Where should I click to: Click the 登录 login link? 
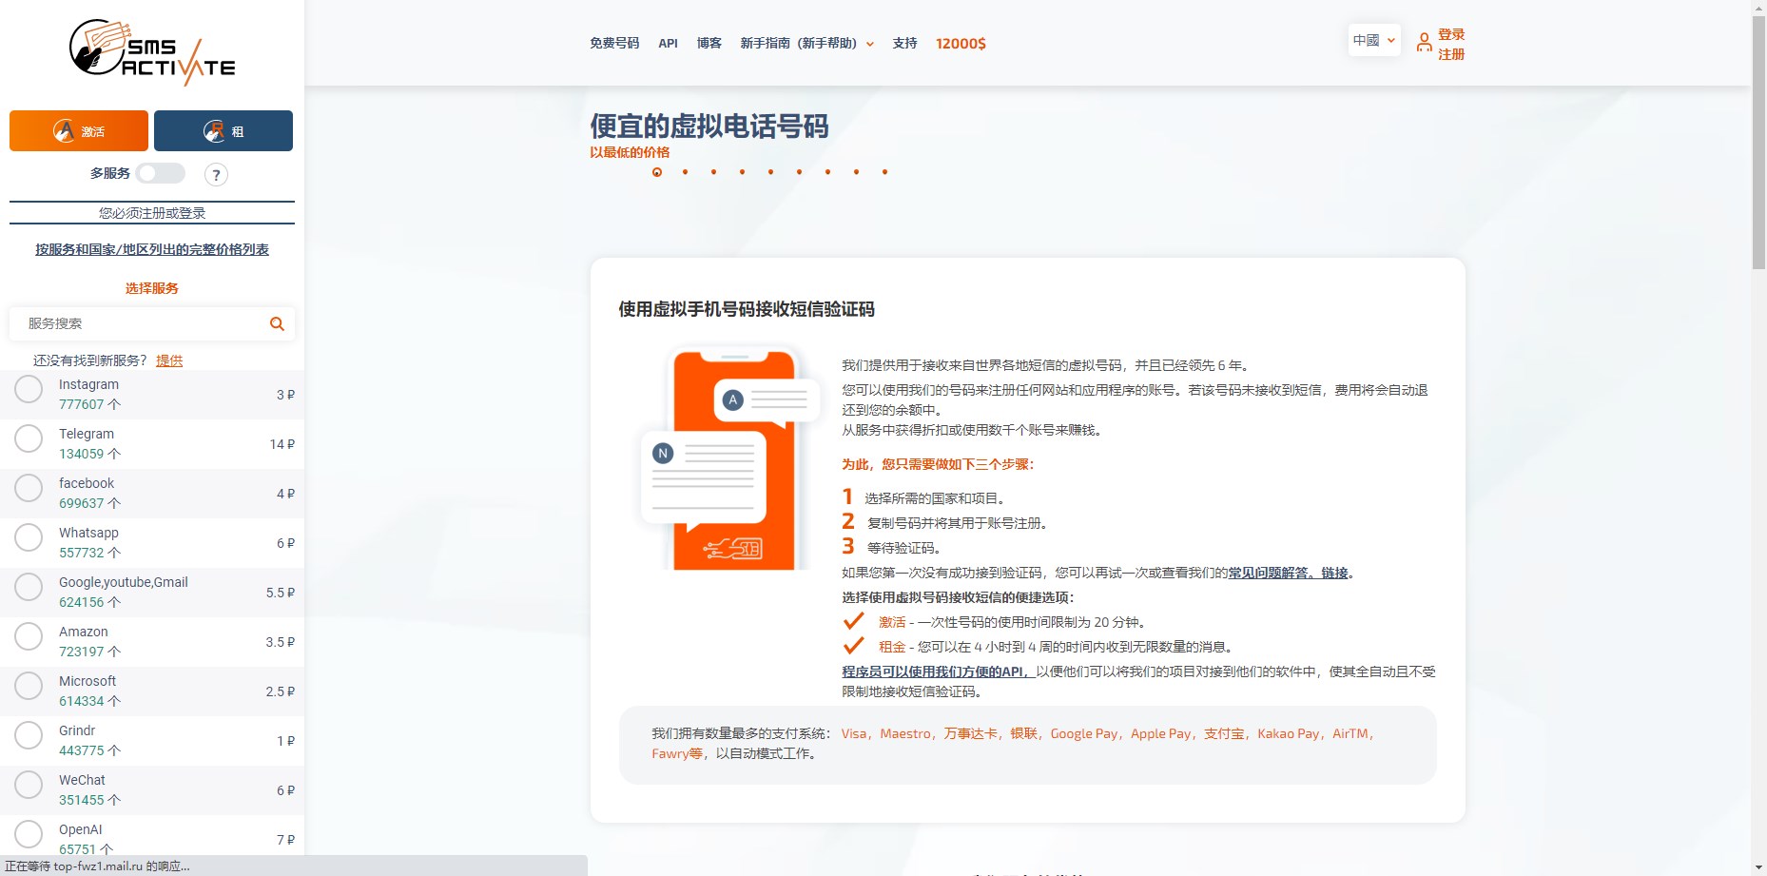coord(1451,34)
